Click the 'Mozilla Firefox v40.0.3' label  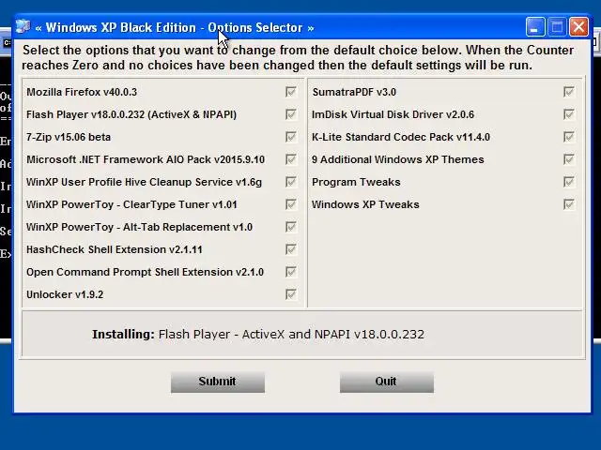tap(82, 92)
